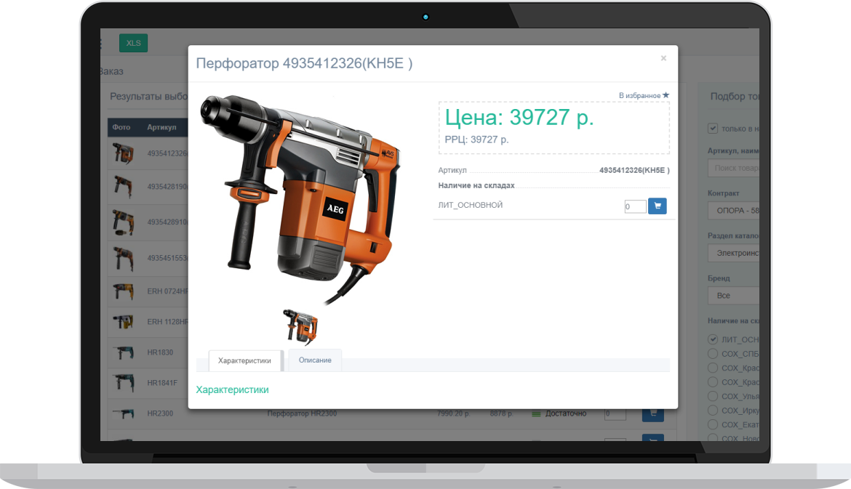Click the cart button in the HR2300 row
Image resolution: width=851 pixels, height=489 pixels.
click(x=653, y=415)
